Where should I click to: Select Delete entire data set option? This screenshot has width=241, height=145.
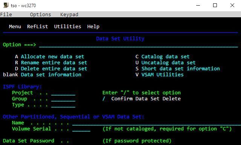click(51, 69)
